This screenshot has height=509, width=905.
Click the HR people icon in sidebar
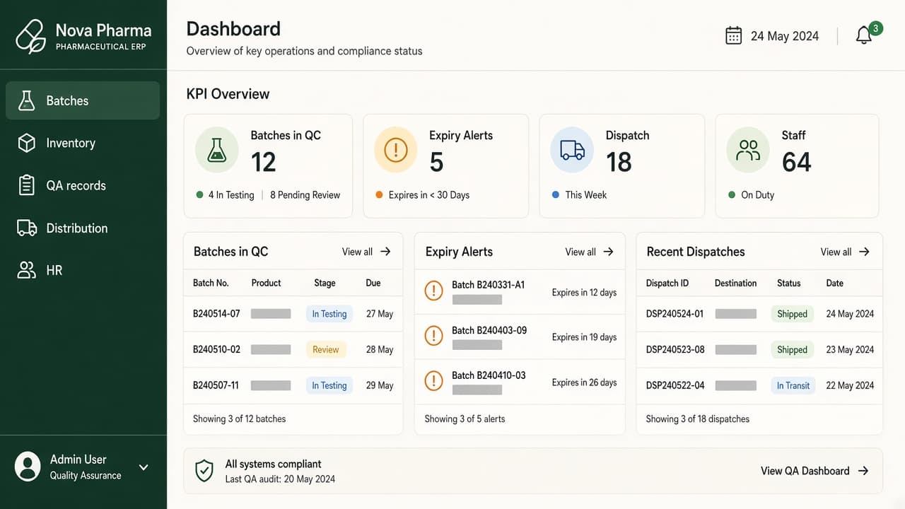click(x=27, y=270)
